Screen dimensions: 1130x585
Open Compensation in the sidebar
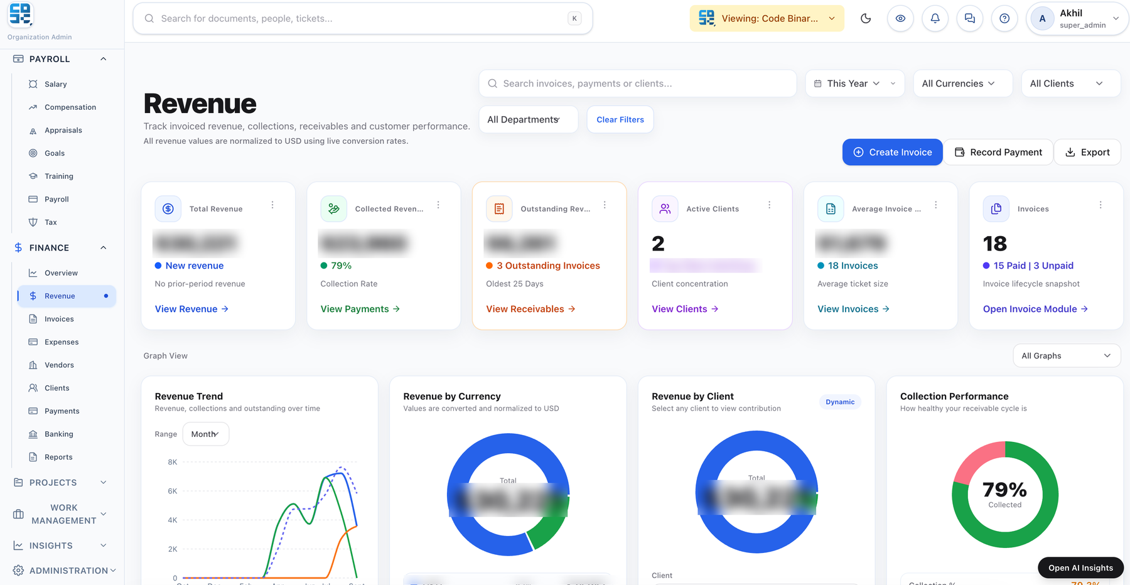pos(67,107)
